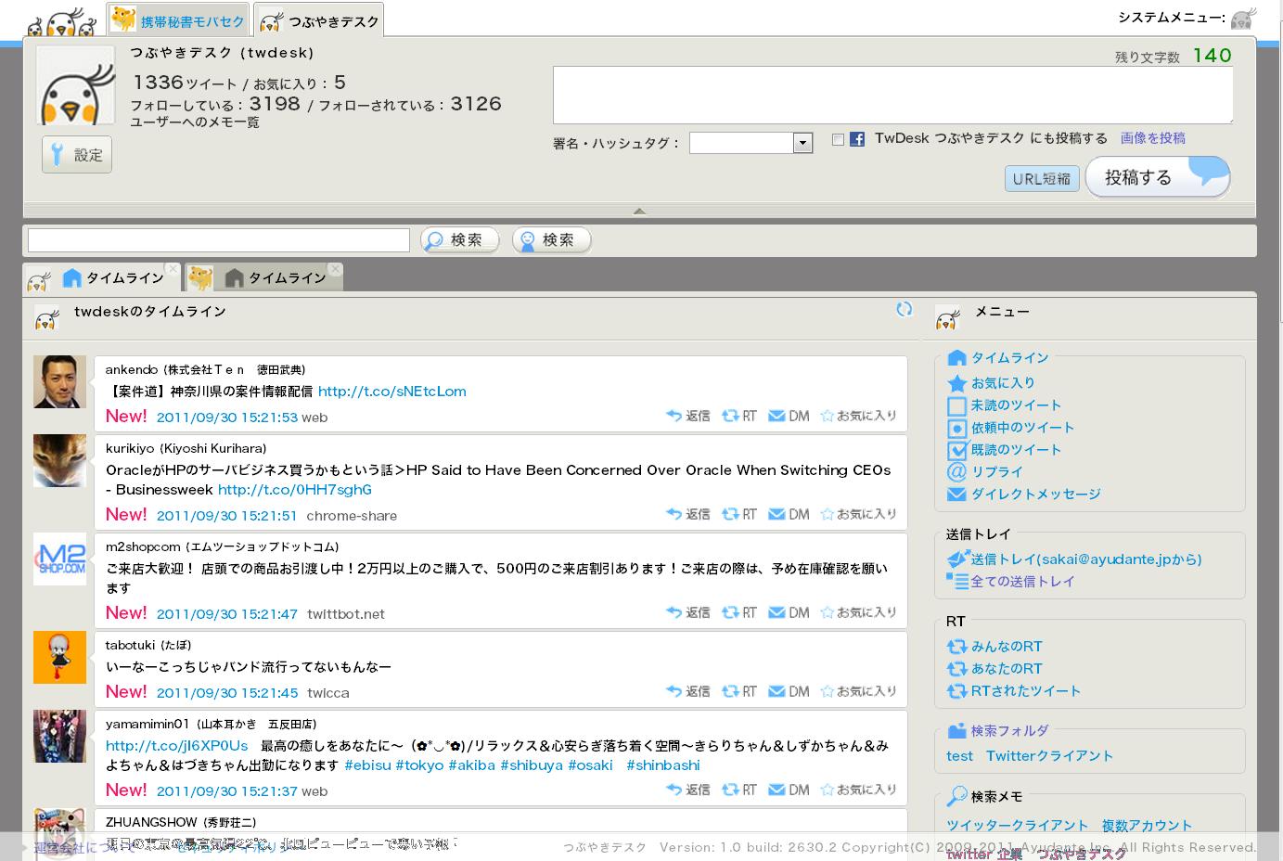Click the #shibuya hashtag
The width and height of the screenshot is (1283, 861).
pyautogui.click(x=532, y=765)
